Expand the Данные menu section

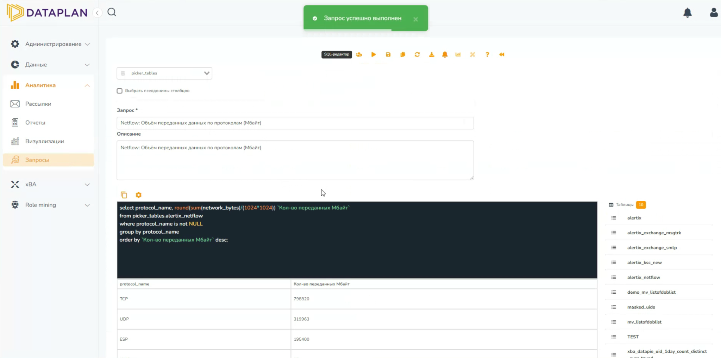coord(50,65)
